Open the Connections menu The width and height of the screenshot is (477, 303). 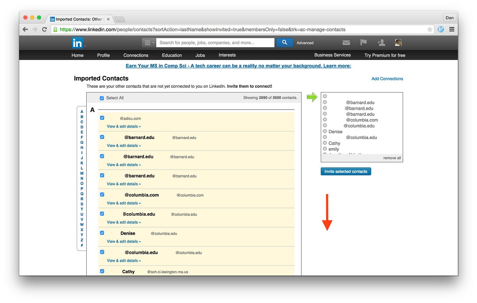pyautogui.click(x=136, y=55)
